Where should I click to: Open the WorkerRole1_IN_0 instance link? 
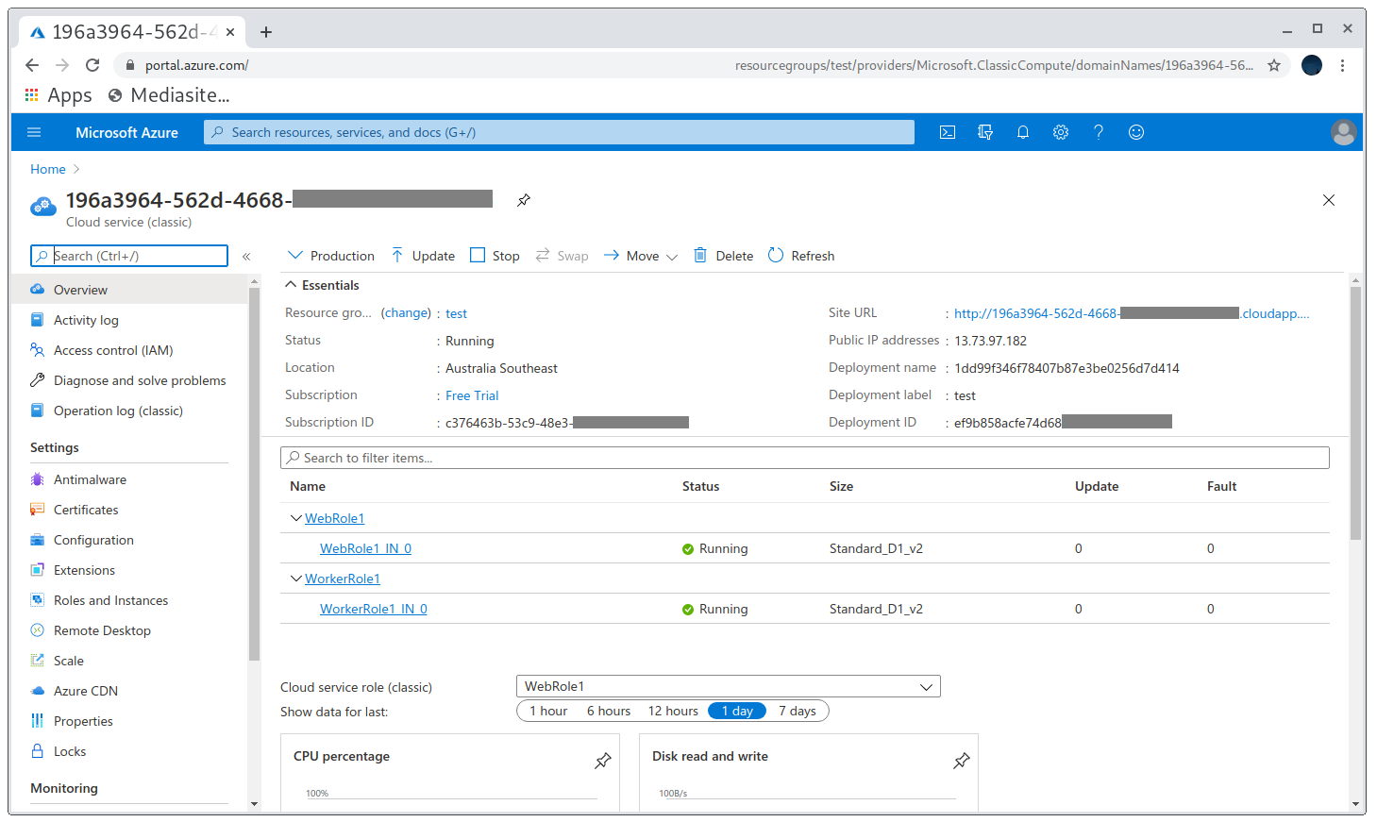(374, 609)
